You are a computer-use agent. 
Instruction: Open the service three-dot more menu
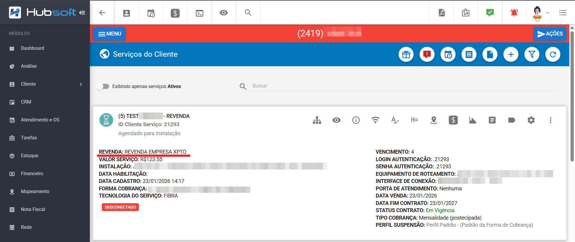tap(550, 120)
